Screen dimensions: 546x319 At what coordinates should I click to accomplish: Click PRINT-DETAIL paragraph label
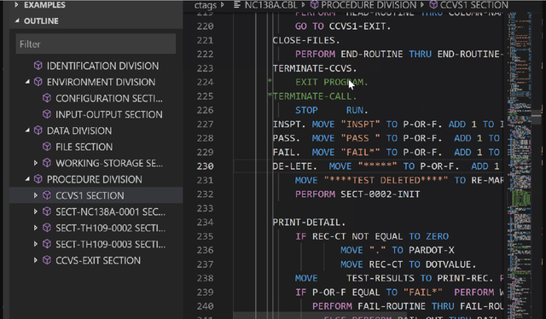coord(309,222)
